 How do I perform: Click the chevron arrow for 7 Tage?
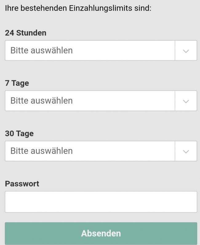(186, 101)
